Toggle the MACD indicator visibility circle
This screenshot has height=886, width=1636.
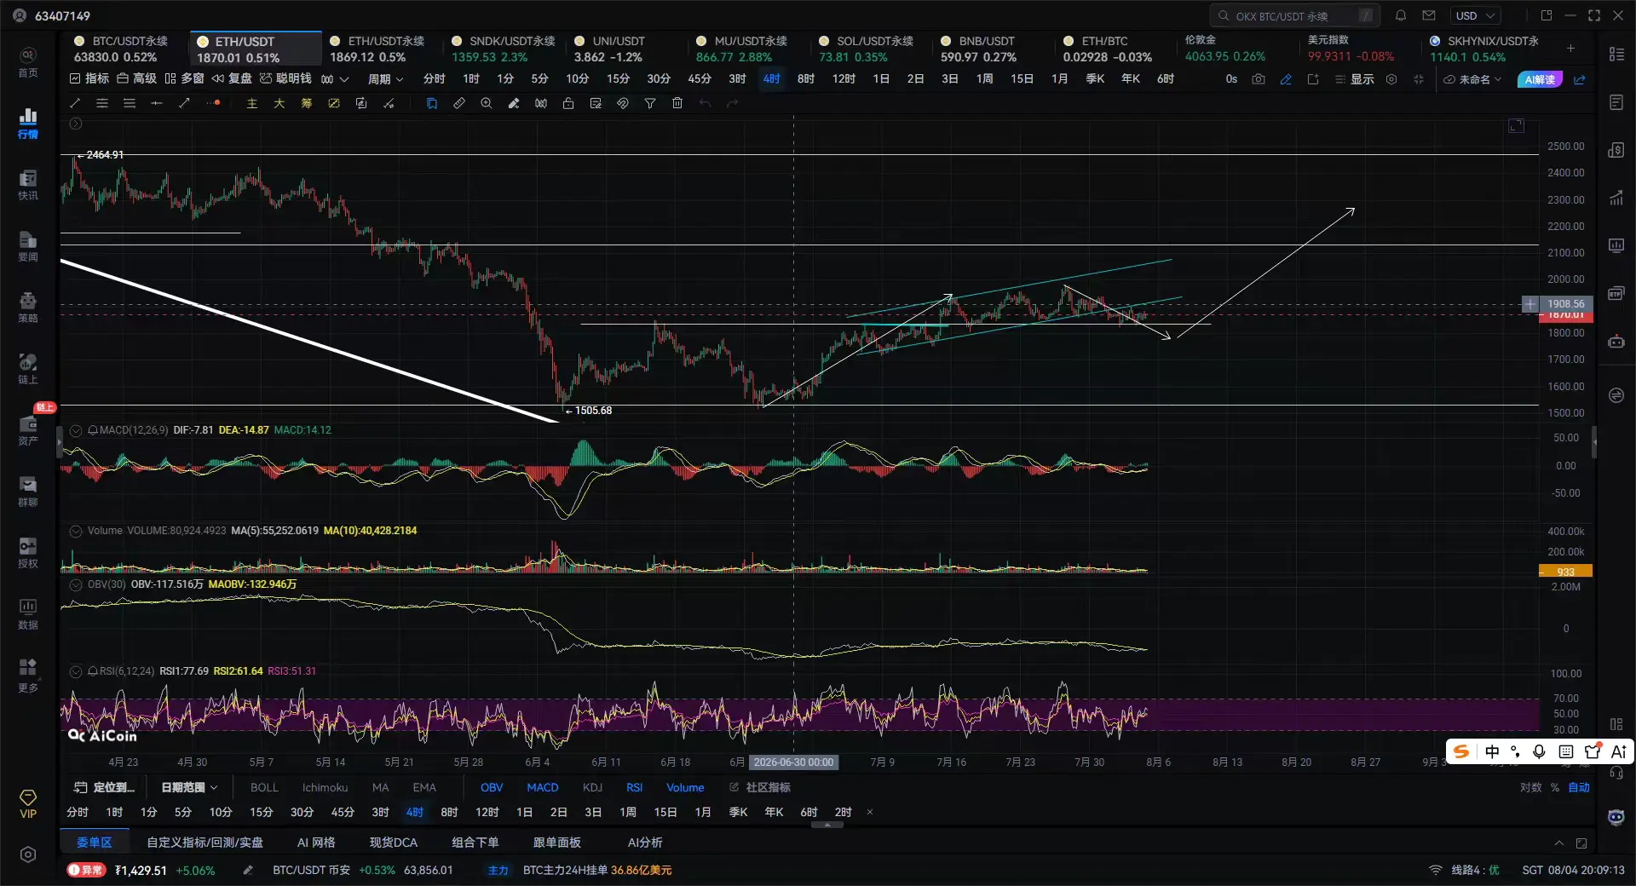pyautogui.click(x=76, y=430)
